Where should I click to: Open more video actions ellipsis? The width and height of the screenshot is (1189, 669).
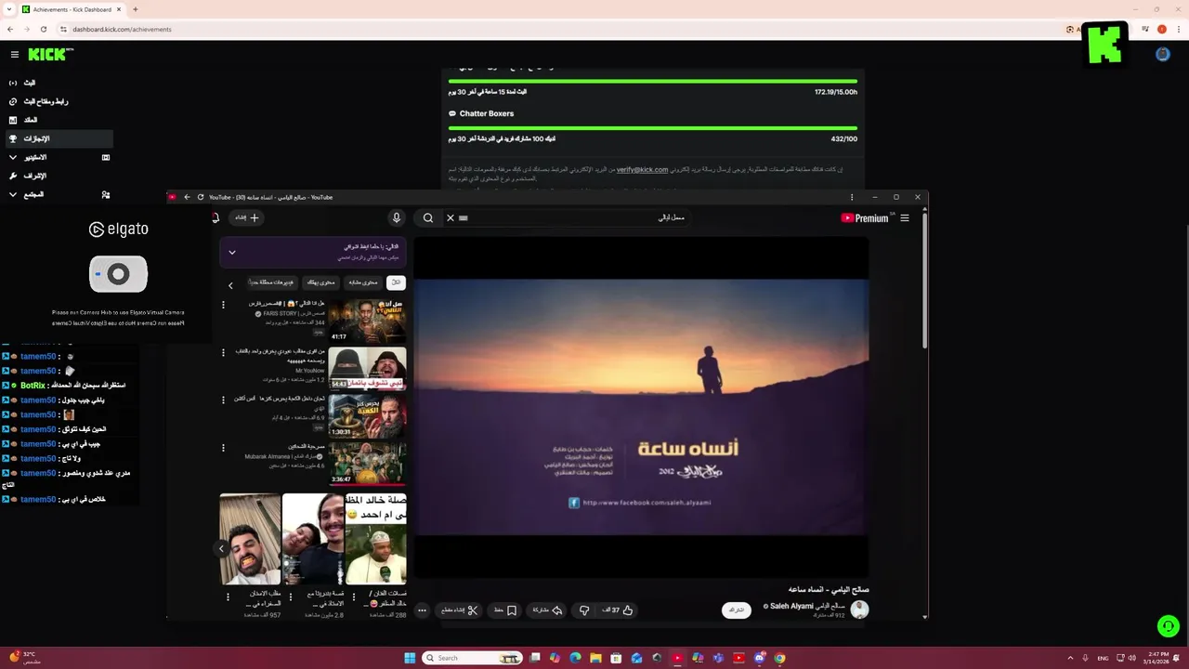422,610
